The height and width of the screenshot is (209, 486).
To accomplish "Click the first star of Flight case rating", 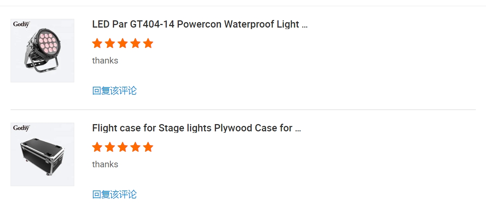I will [x=97, y=147].
